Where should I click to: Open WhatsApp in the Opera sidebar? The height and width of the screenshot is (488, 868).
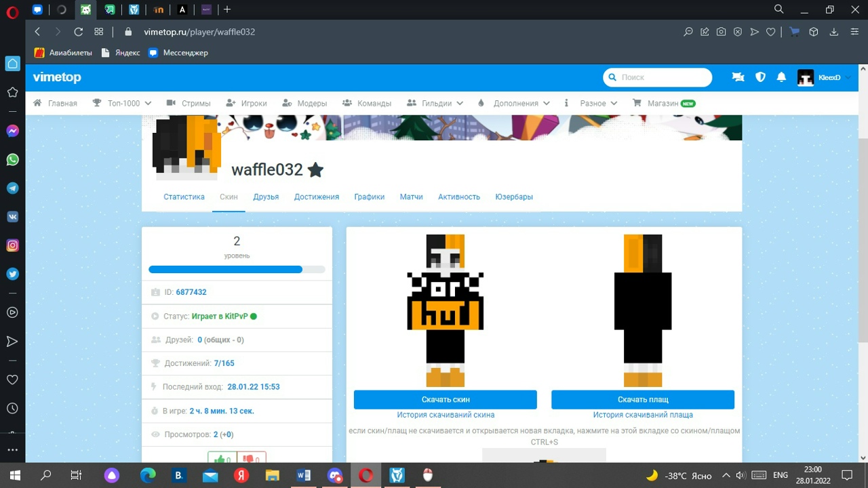[12, 160]
